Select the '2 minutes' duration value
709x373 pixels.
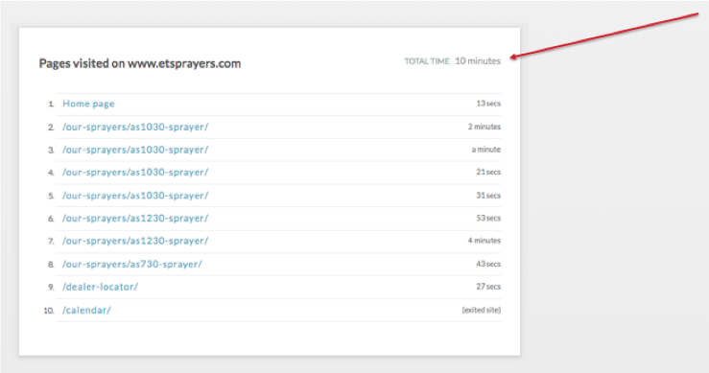point(484,127)
